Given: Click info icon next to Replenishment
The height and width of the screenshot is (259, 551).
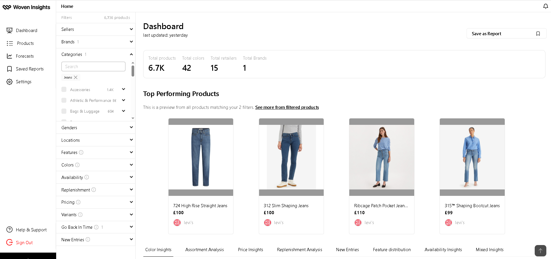Looking at the screenshot, I should pyautogui.click(x=94, y=190).
